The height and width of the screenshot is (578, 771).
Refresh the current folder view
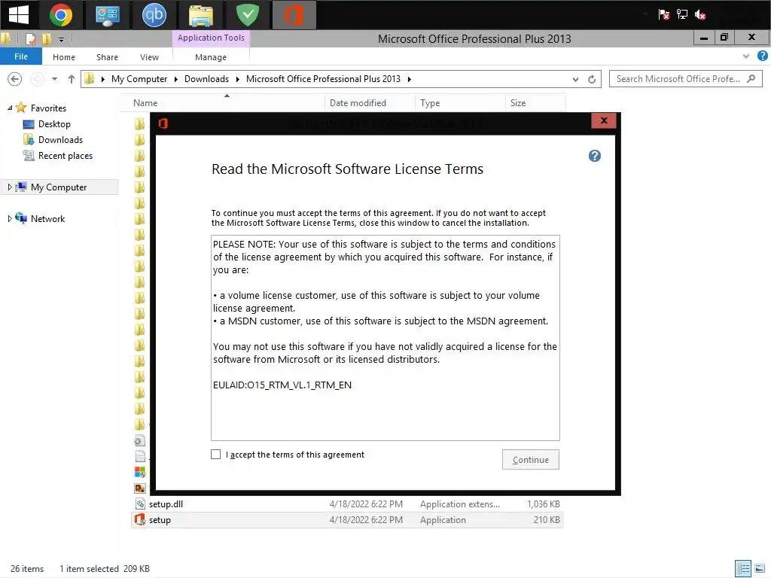[592, 79]
